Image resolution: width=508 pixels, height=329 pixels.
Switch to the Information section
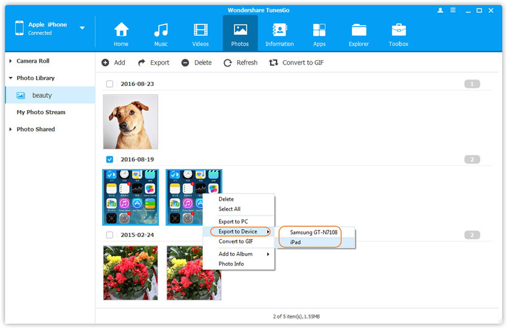(x=279, y=33)
